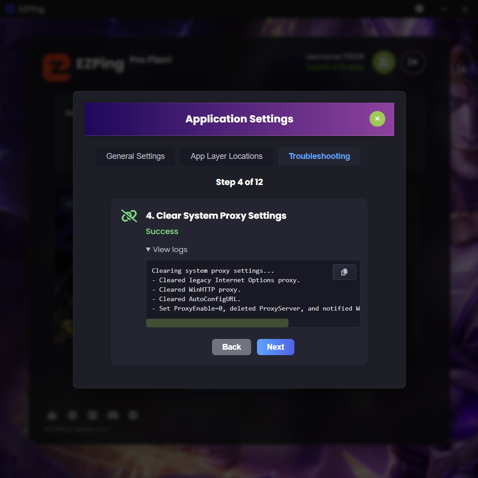
Task: Copy the logs with the clipboard icon
Action: pos(344,272)
